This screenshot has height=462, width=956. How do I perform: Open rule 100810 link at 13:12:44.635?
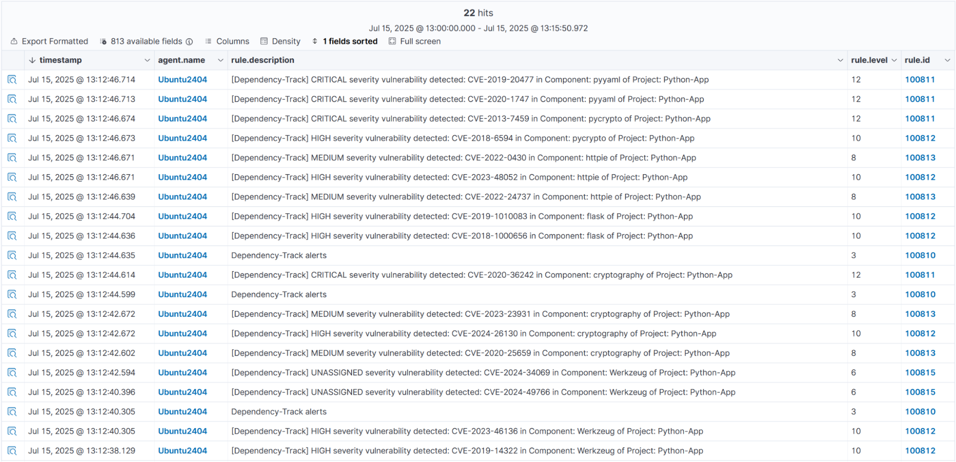click(x=920, y=256)
